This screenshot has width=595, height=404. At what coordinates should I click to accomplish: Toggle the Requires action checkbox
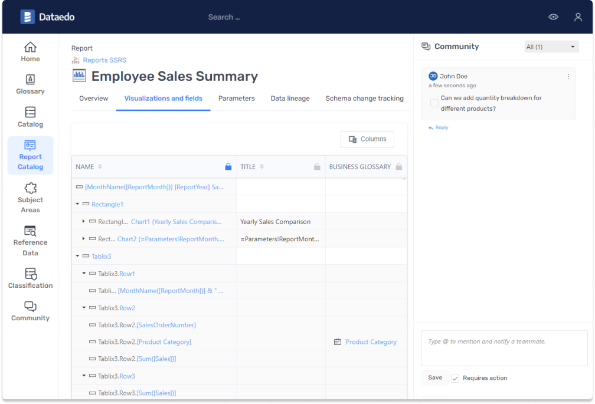pos(455,378)
